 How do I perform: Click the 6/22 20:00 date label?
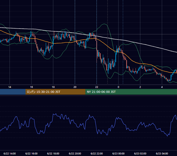click(75, 153)
